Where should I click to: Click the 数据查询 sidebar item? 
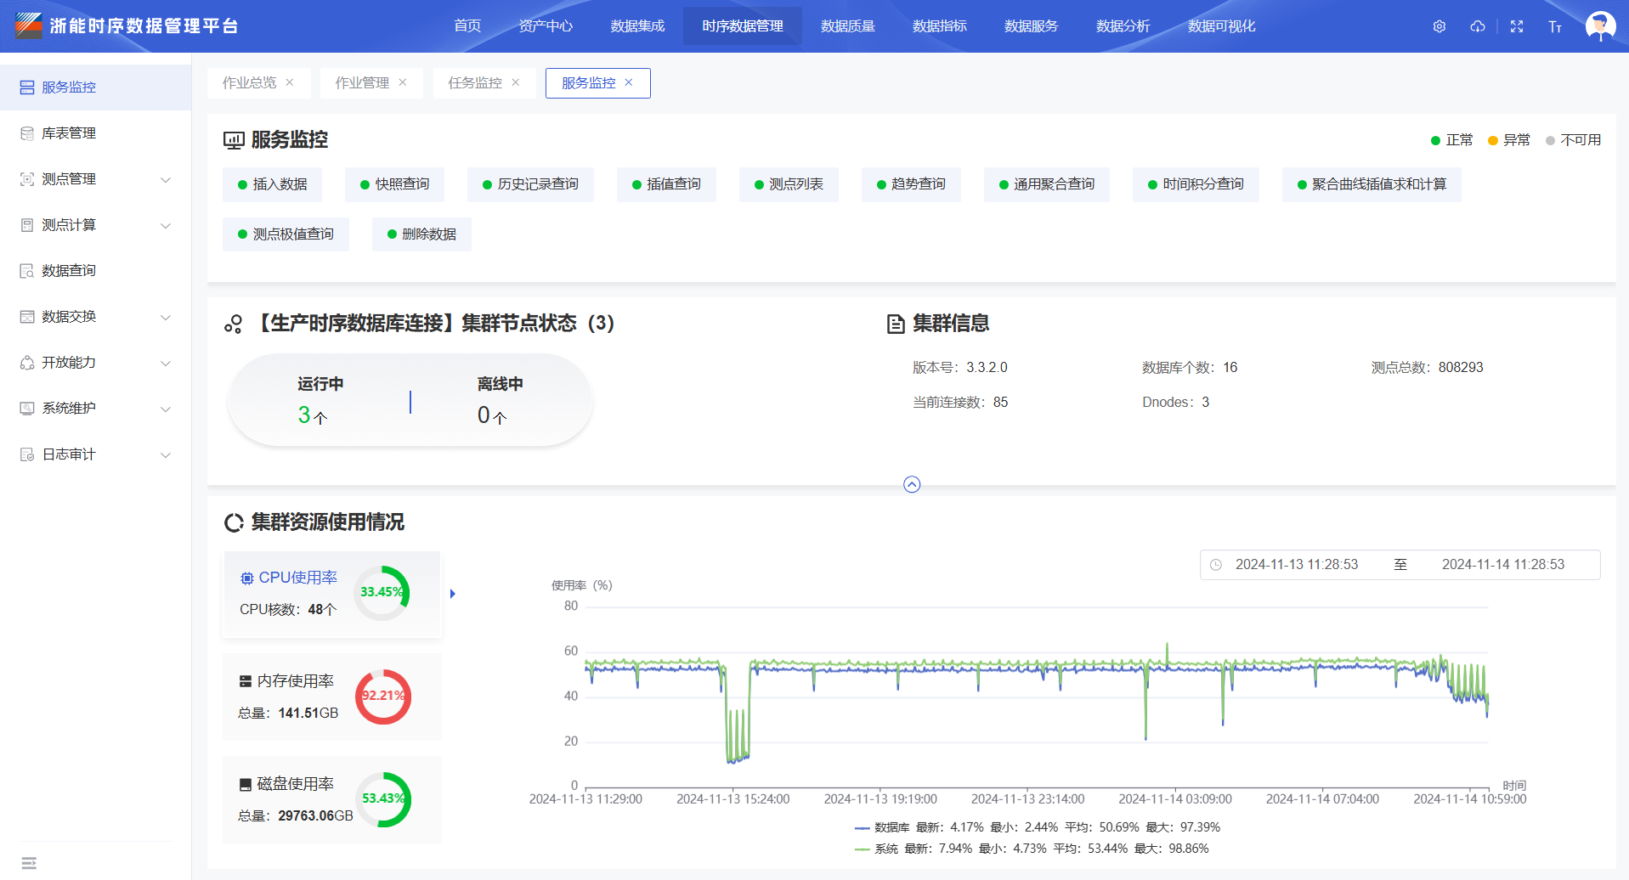95,271
